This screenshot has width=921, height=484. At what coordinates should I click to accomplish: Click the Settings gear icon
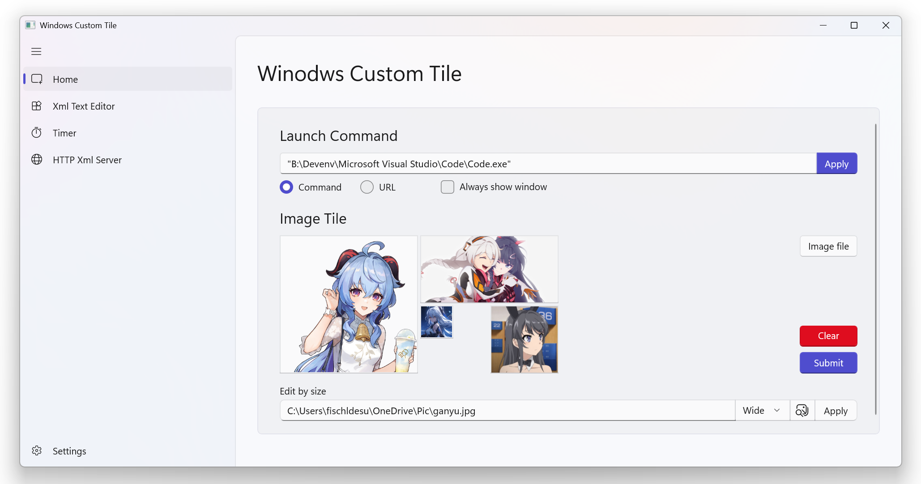click(x=37, y=450)
